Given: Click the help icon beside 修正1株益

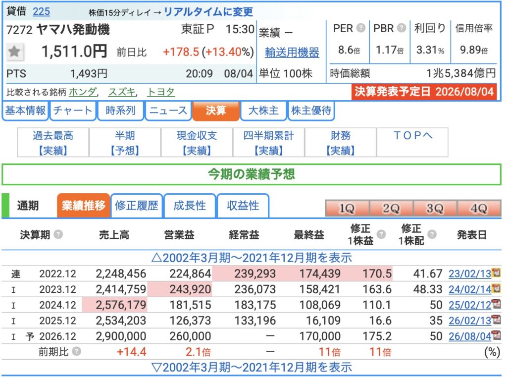Looking at the screenshot, I should (381, 234).
